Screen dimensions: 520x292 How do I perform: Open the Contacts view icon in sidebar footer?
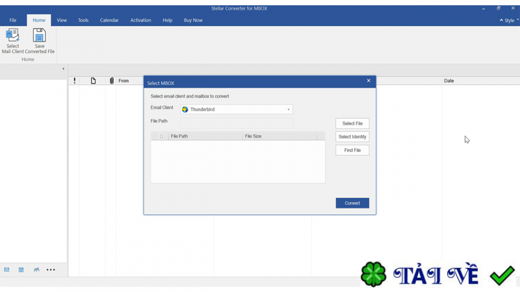point(36,269)
